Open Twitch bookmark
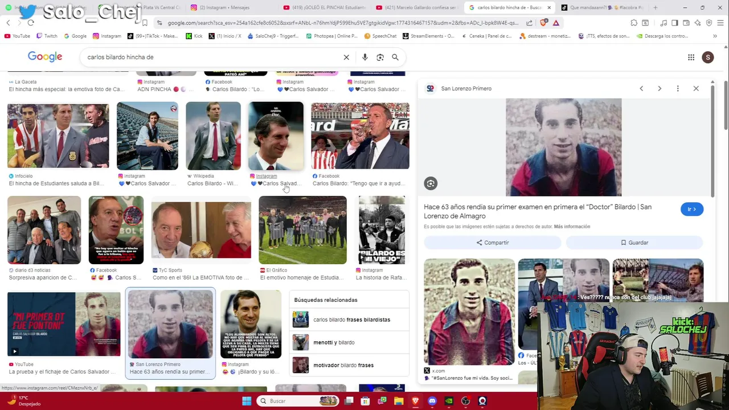 (47, 36)
